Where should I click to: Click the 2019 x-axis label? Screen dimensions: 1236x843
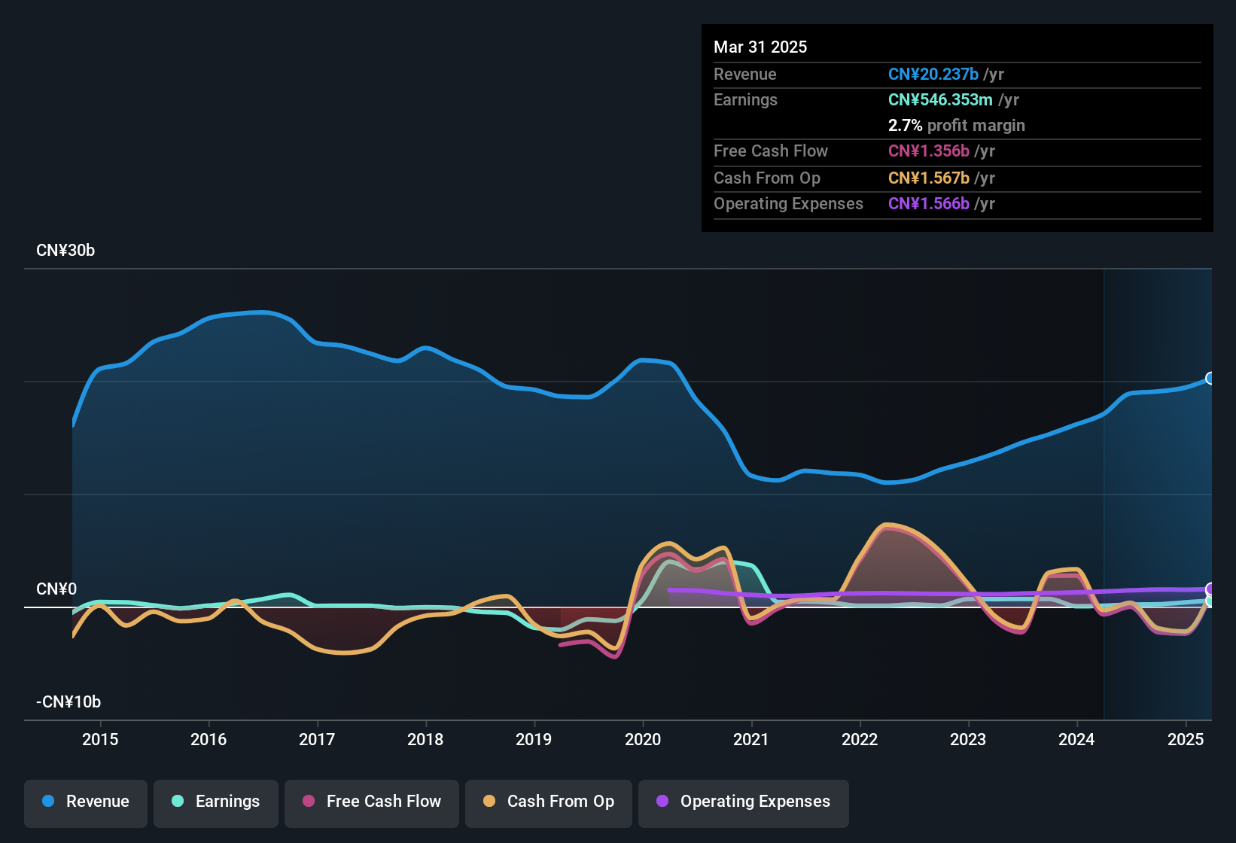(x=534, y=739)
